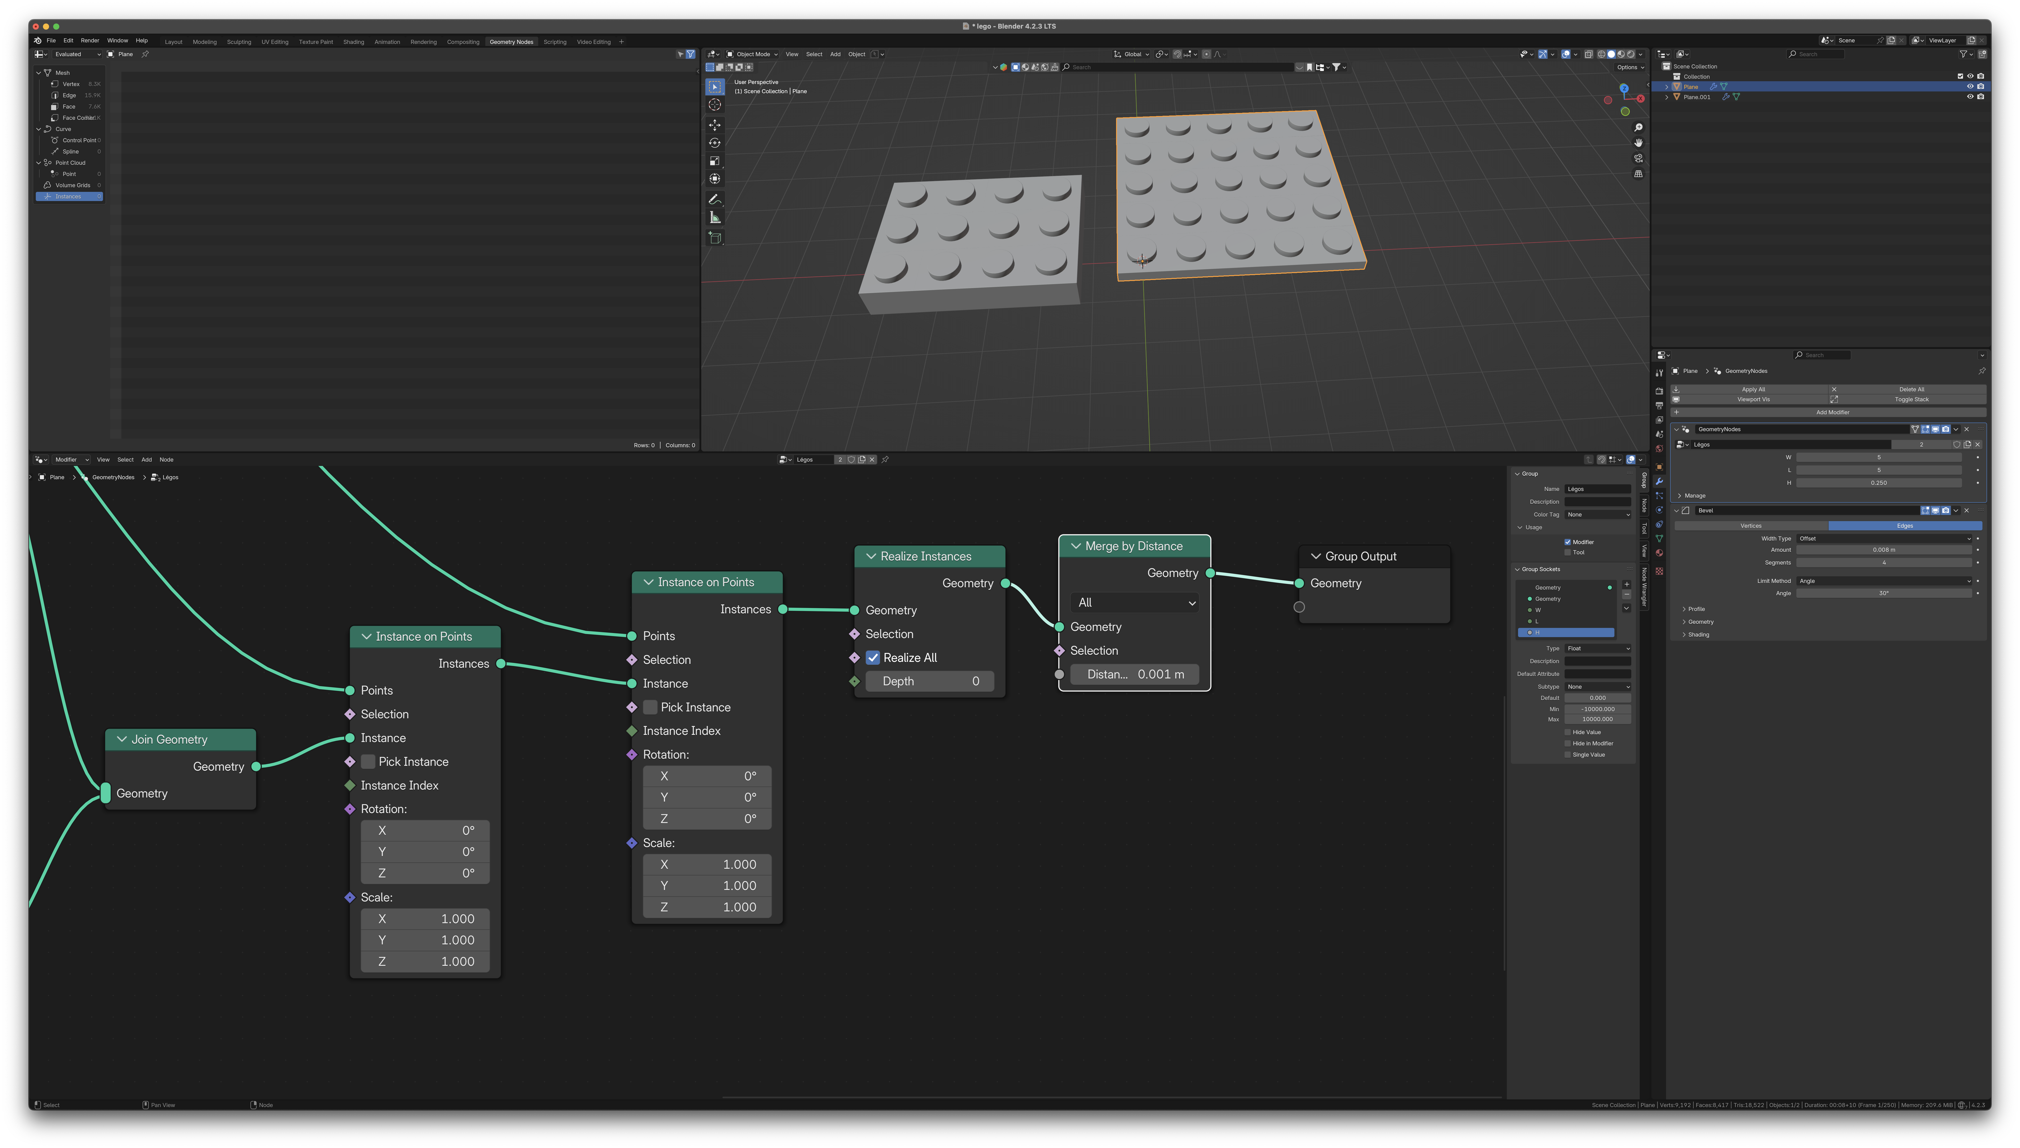Click the Add Modifier button
This screenshot has height=1148, width=2020.
tap(1828, 412)
